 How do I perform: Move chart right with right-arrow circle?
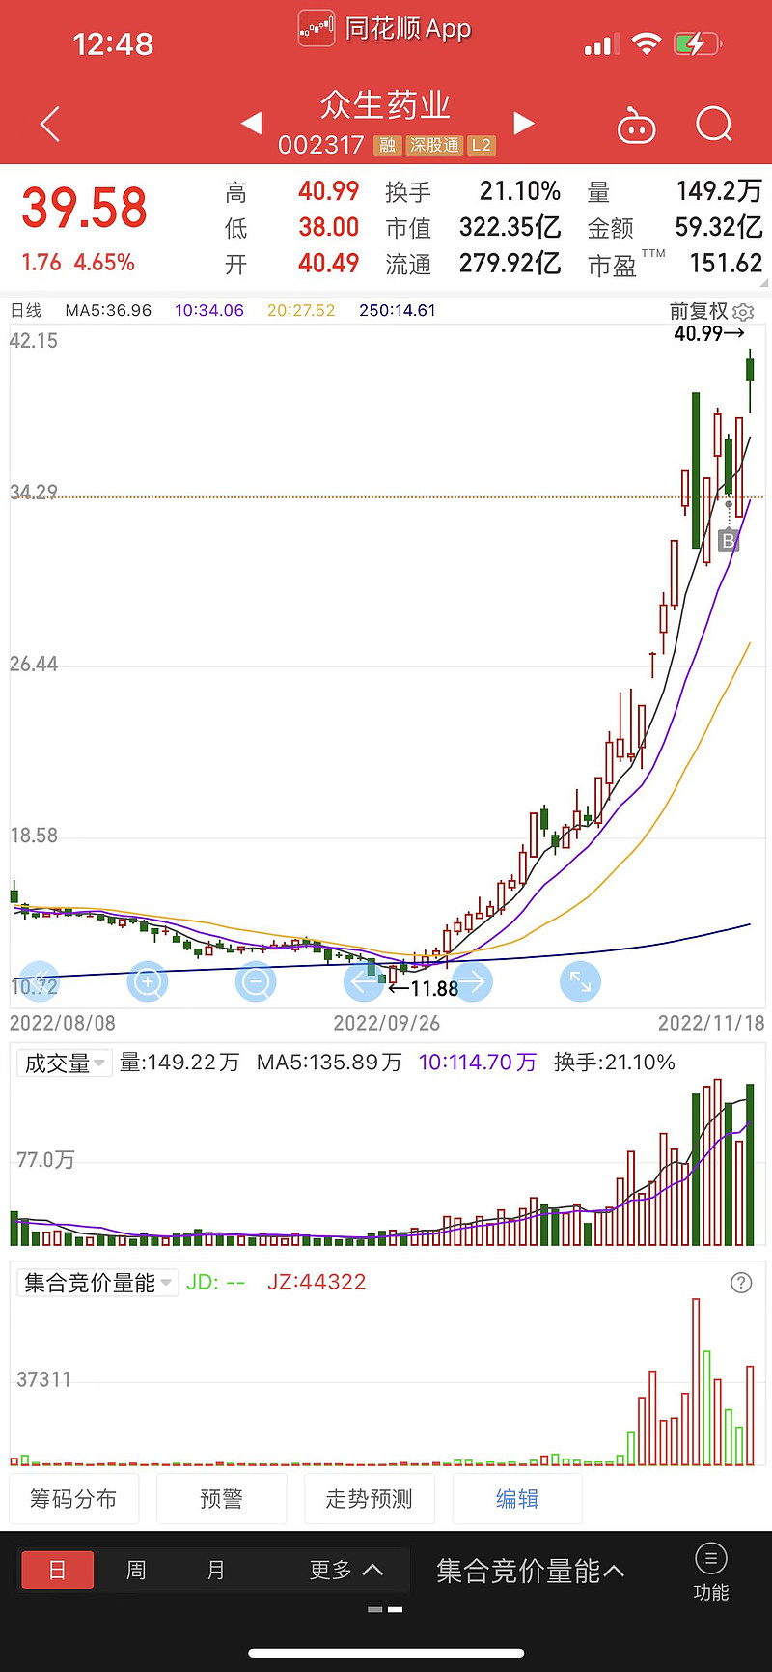tap(472, 981)
